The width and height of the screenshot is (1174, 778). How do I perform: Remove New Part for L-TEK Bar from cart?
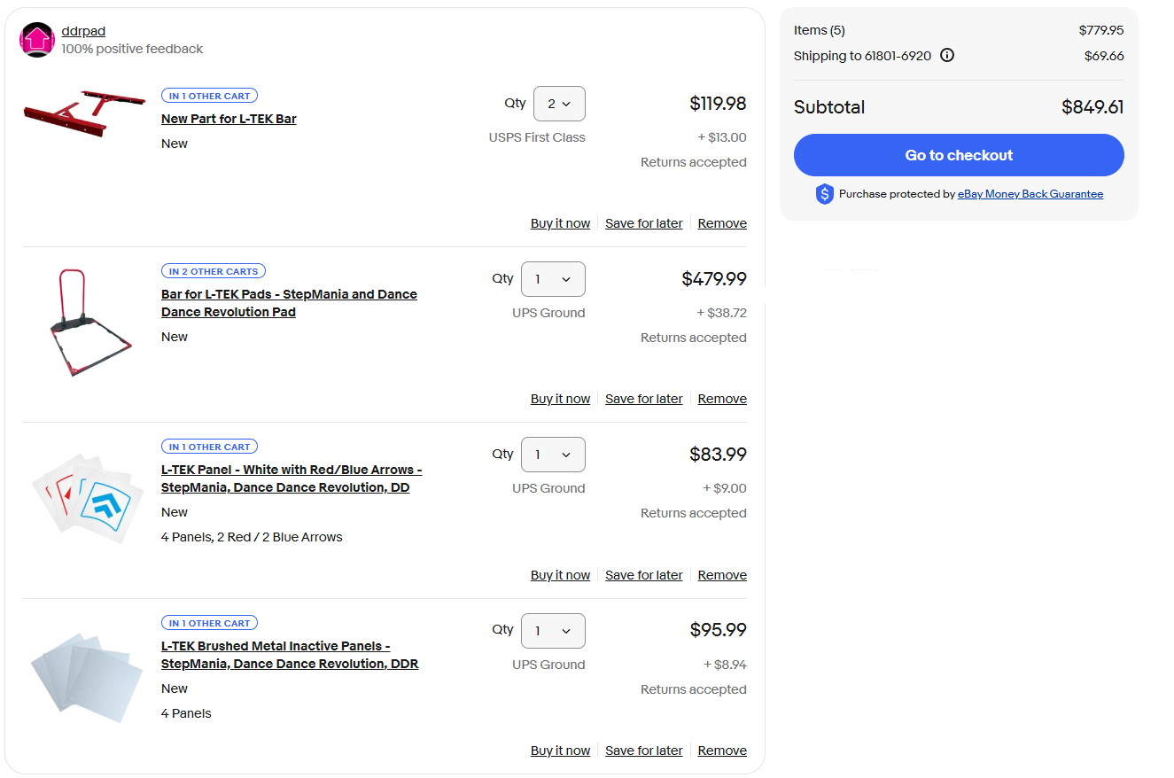click(x=721, y=223)
